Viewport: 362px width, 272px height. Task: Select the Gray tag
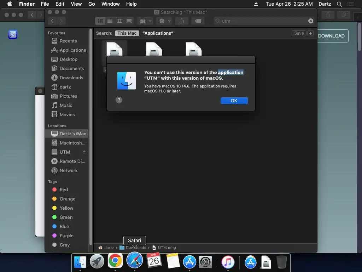[x=66, y=245]
